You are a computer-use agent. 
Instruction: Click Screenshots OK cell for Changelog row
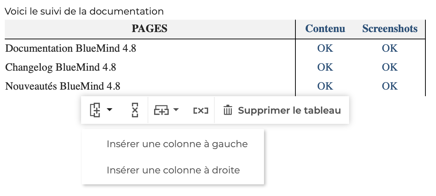pos(390,67)
